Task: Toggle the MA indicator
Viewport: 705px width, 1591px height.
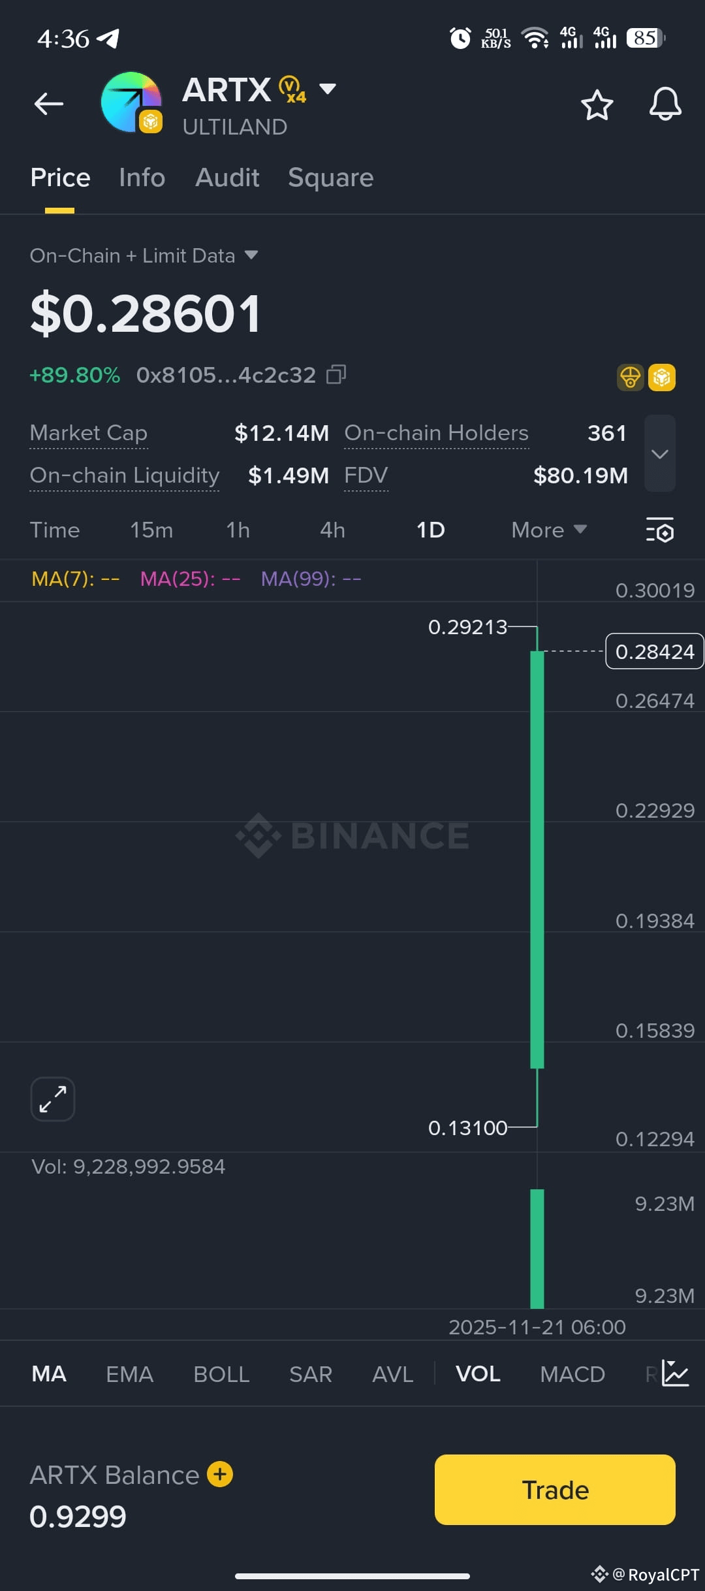Action: 49,1374
